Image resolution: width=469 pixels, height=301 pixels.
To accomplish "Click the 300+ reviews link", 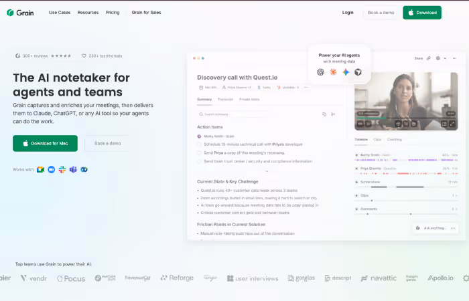I will [36, 56].
